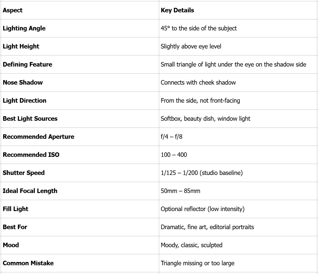Image resolution: width=318 pixels, height=274 pixels.
Task: Select the "Dramatic, fine art, editorial portraits" cell
Action: click(x=207, y=227)
